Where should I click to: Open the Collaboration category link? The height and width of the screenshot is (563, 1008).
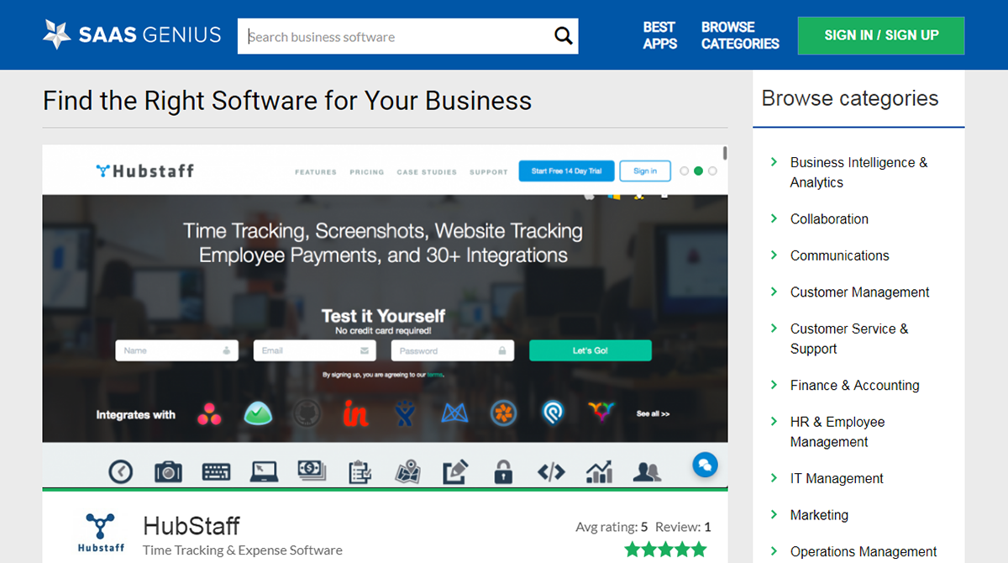point(829,219)
